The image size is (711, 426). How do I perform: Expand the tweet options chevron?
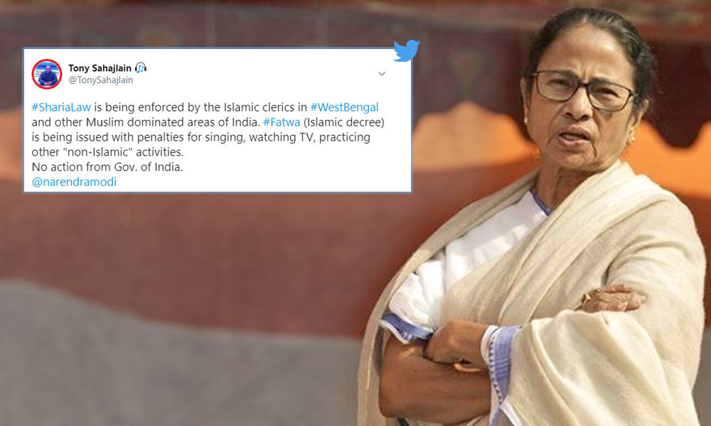coord(382,73)
